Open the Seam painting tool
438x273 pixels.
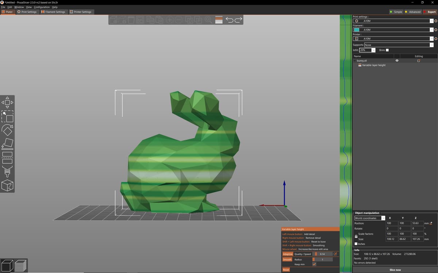(7, 185)
